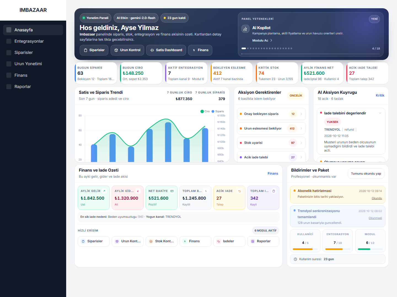The height and width of the screenshot is (297, 397).
Task: Click the AI Kopilot robot icon
Action: [245, 29]
